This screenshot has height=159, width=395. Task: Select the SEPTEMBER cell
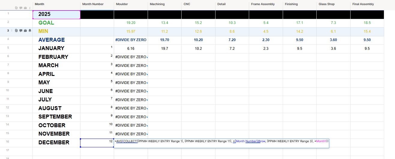(56, 117)
